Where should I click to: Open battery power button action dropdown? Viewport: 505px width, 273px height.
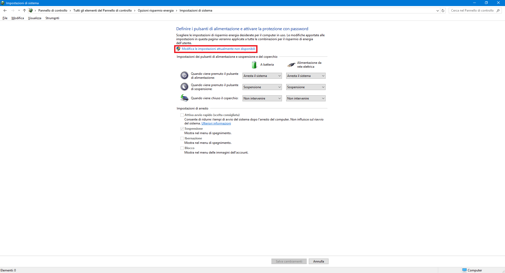[x=262, y=76]
